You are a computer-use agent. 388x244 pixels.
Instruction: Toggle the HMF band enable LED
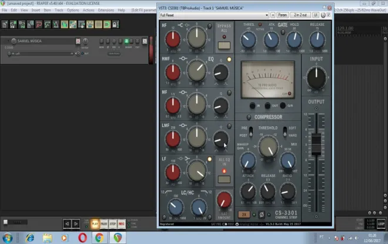(229, 59)
